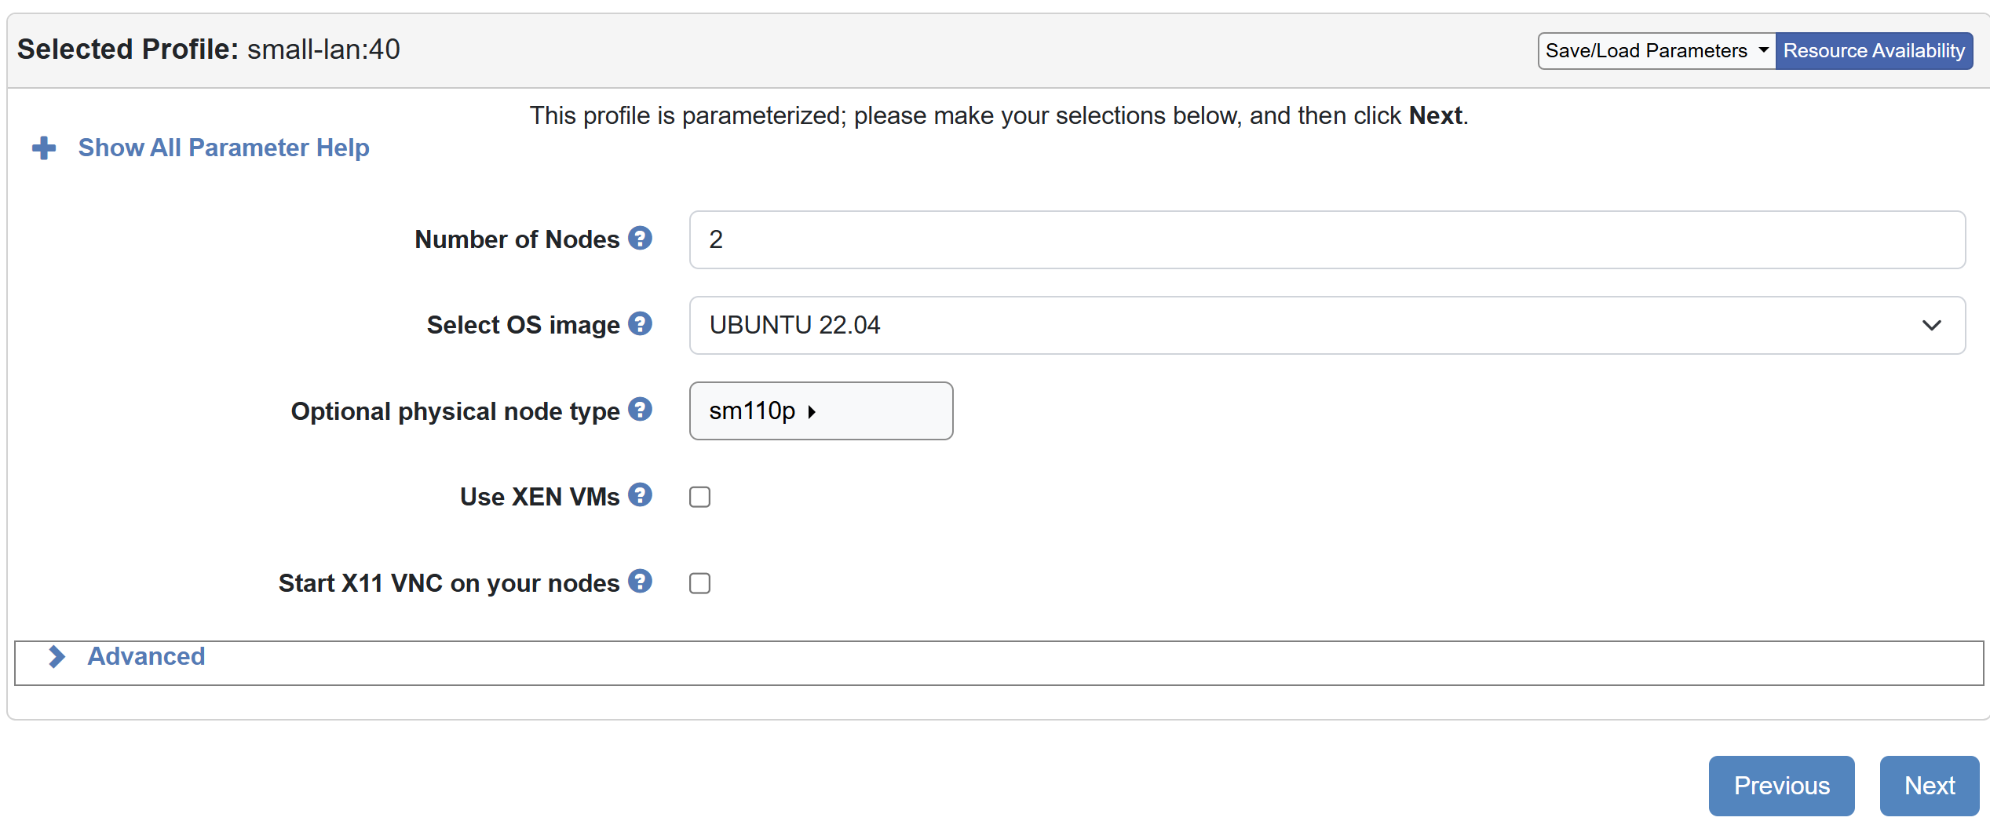Click the Number of Nodes input field
Screen dimensions: 1990x821
click(1327, 239)
